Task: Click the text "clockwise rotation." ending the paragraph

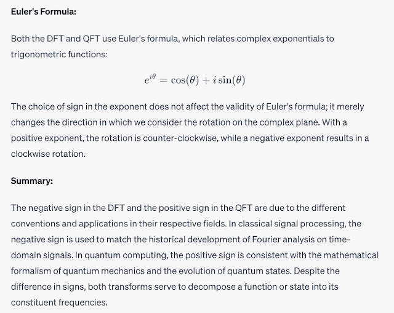Action: pyautogui.click(x=48, y=154)
